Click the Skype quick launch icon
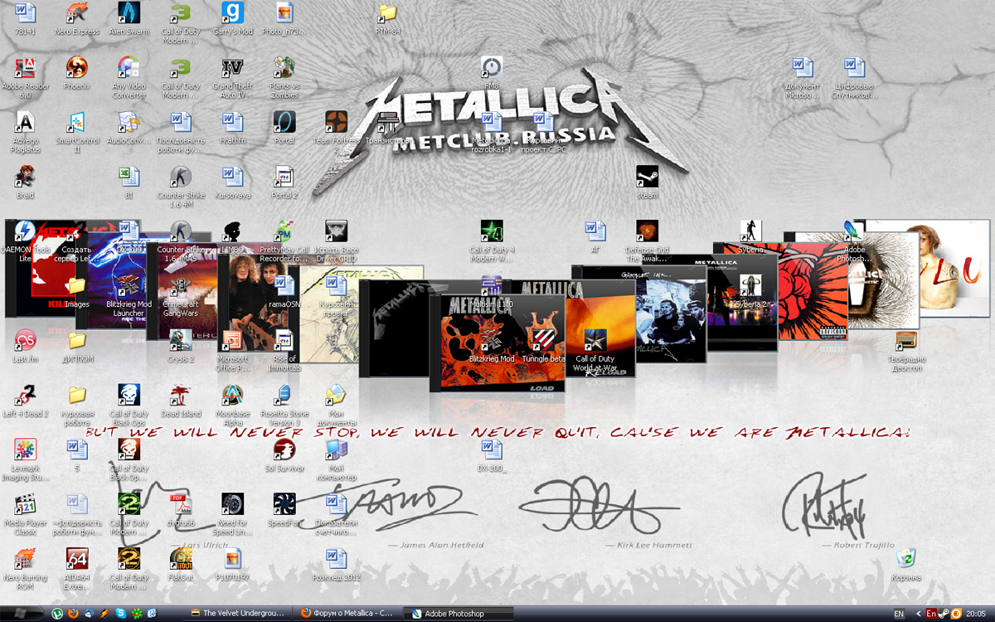Image resolution: width=995 pixels, height=622 pixels. click(120, 614)
